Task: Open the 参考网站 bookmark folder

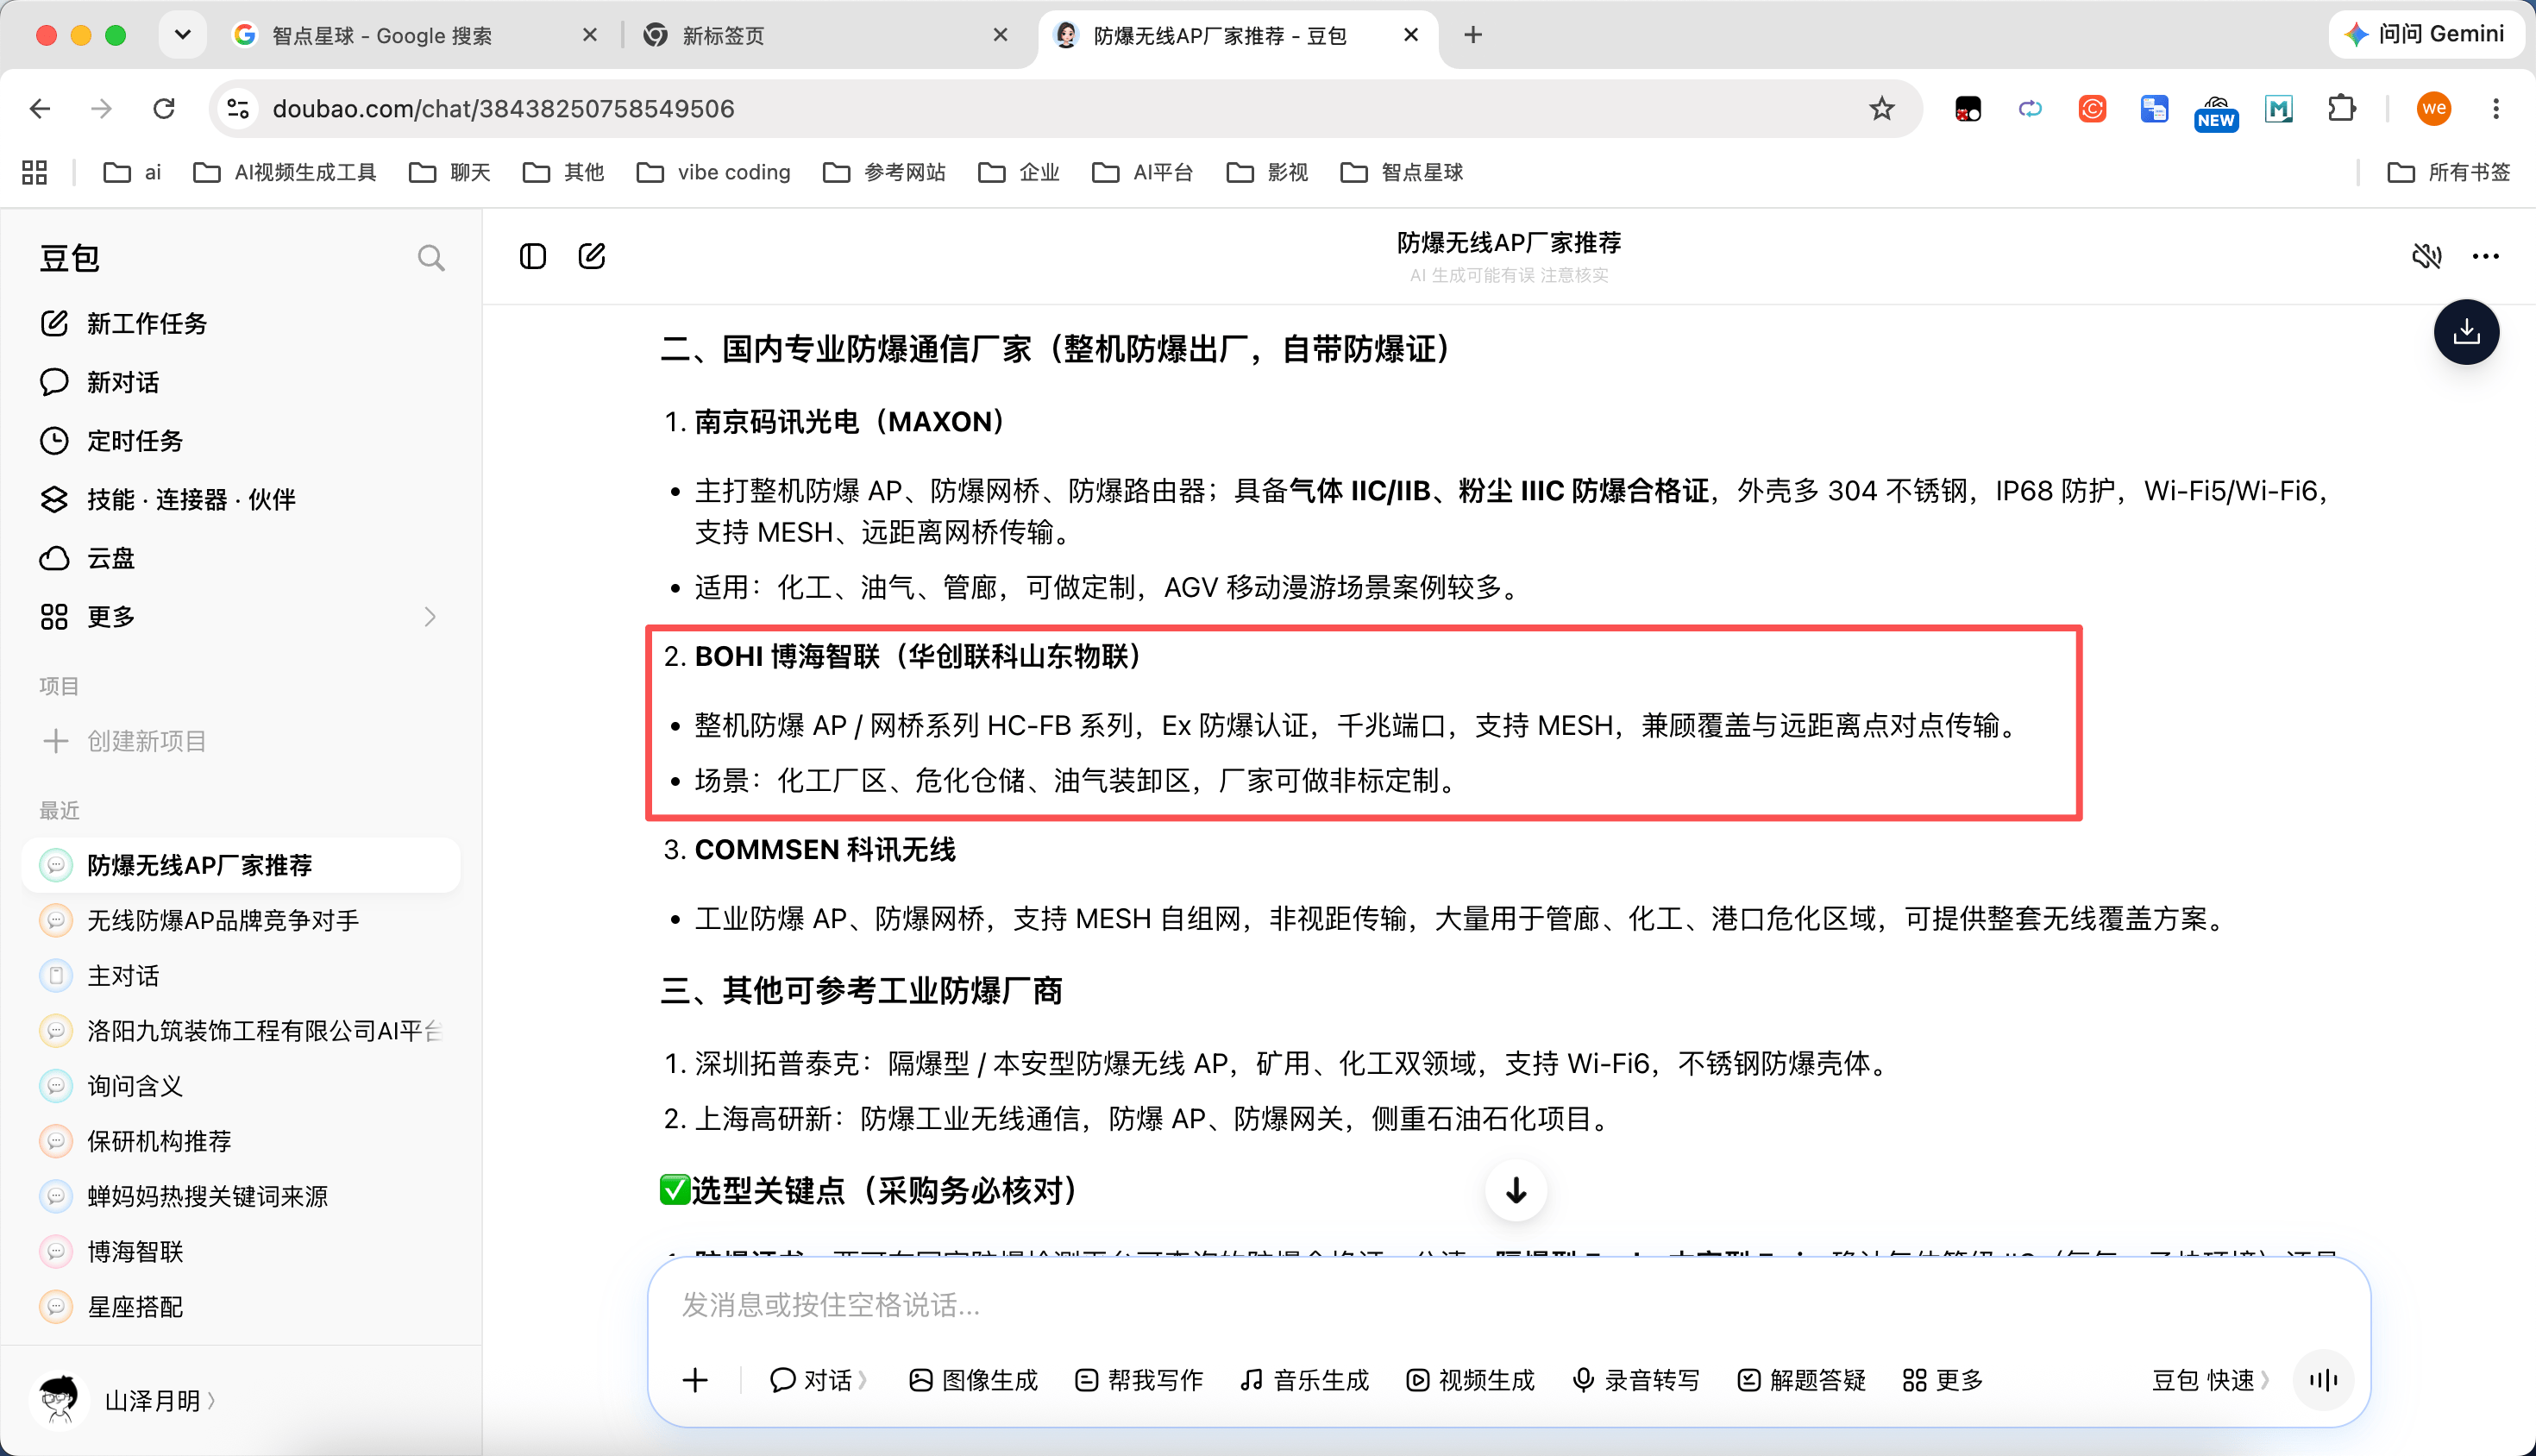Action: (x=884, y=172)
